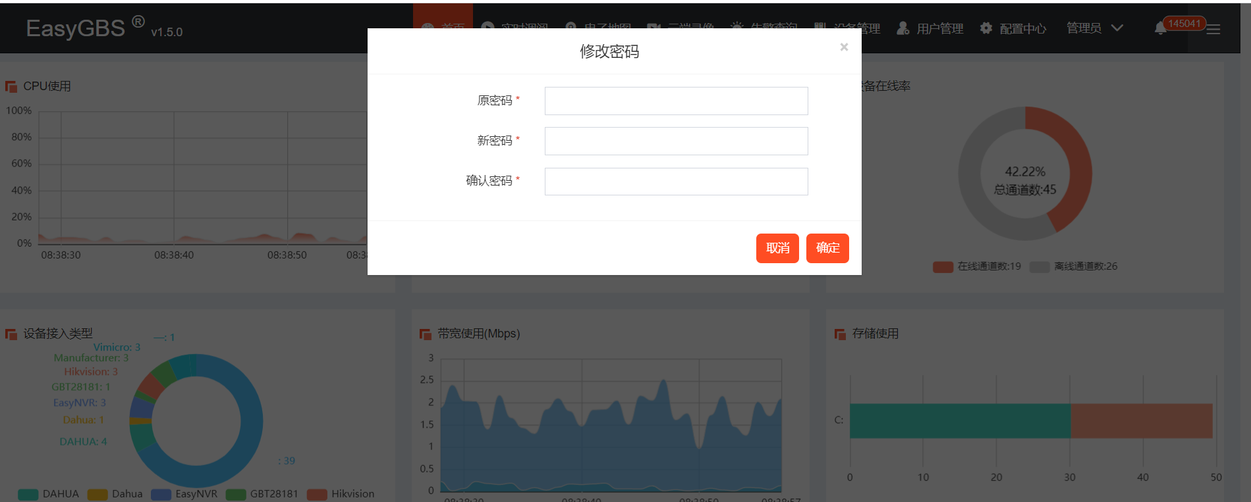Click the CPU使用 panel icon
Viewport: 1251px width, 502px height.
(x=11, y=86)
